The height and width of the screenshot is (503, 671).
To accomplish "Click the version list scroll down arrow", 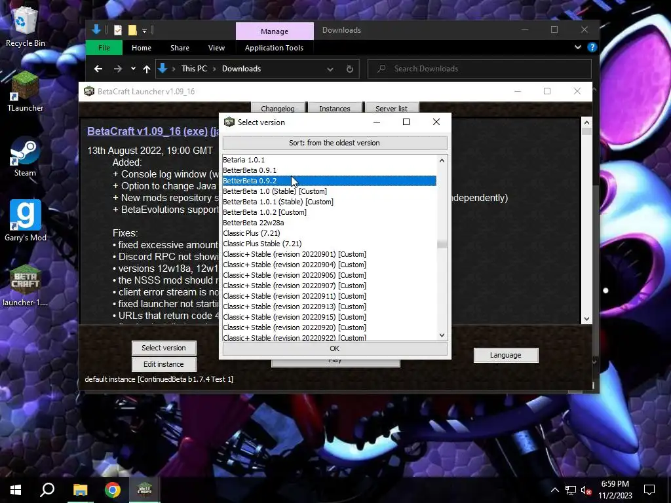I will (442, 335).
